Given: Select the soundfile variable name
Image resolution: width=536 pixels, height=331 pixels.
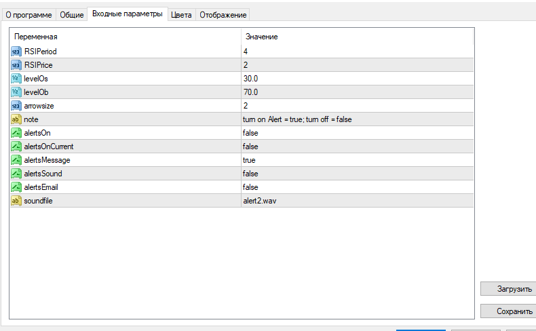Looking at the screenshot, I should click(x=38, y=201).
